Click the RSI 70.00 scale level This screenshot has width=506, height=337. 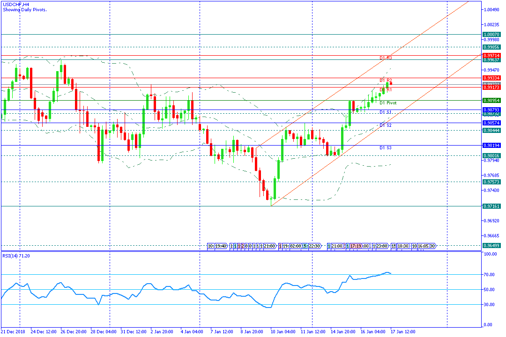click(x=490, y=275)
